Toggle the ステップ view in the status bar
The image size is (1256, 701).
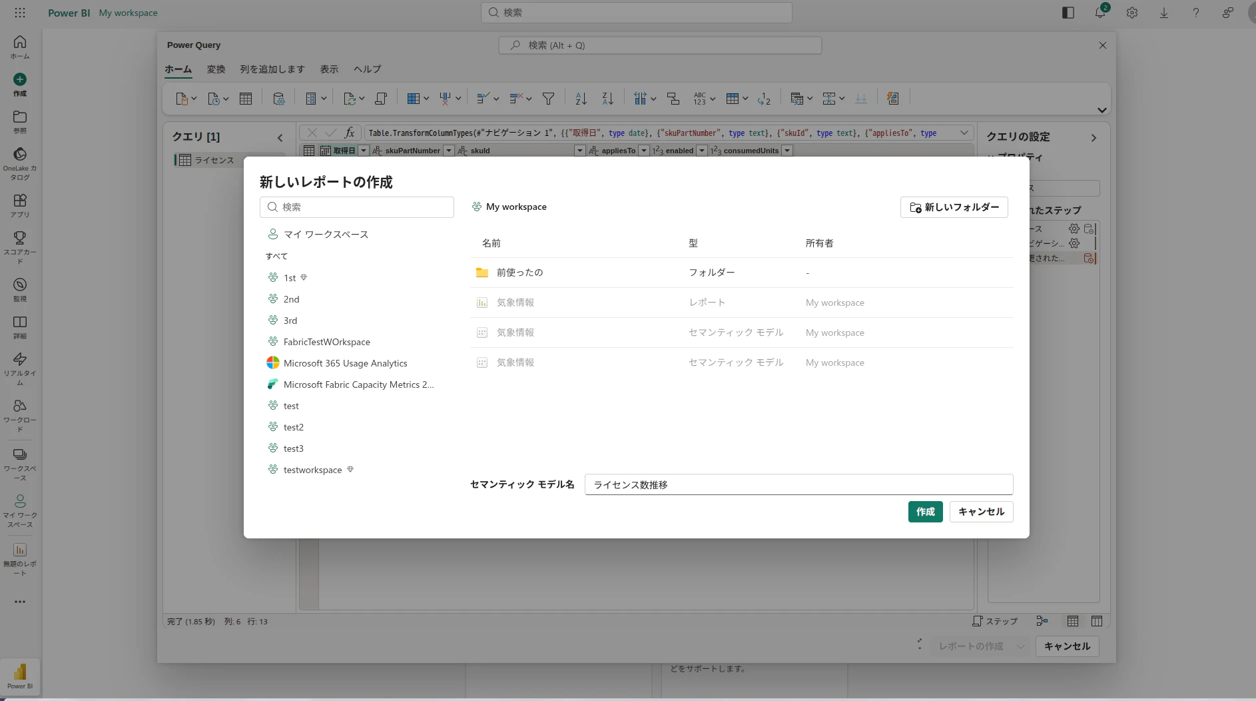(995, 621)
